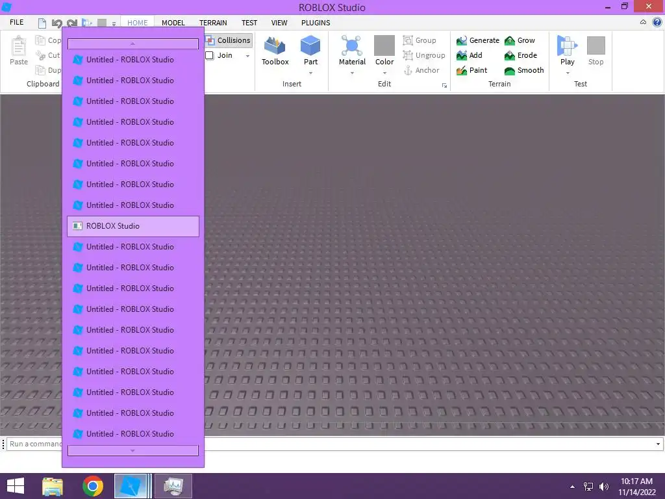Select the Add terrain tool

coord(470,55)
